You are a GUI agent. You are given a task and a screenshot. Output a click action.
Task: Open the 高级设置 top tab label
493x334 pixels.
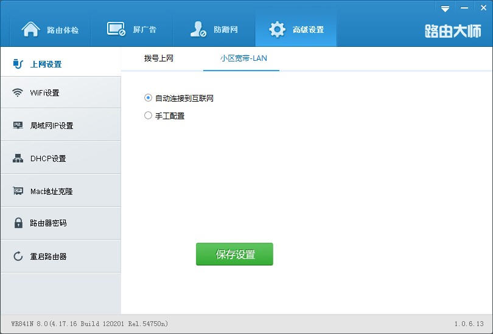click(308, 30)
